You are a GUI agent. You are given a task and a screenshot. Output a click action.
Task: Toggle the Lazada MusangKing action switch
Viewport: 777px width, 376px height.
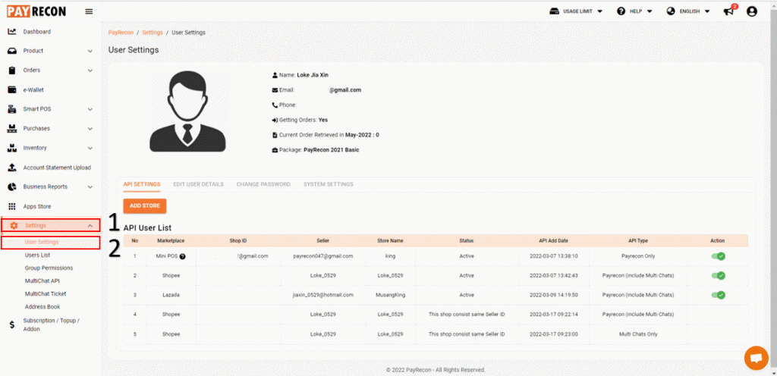(x=718, y=295)
